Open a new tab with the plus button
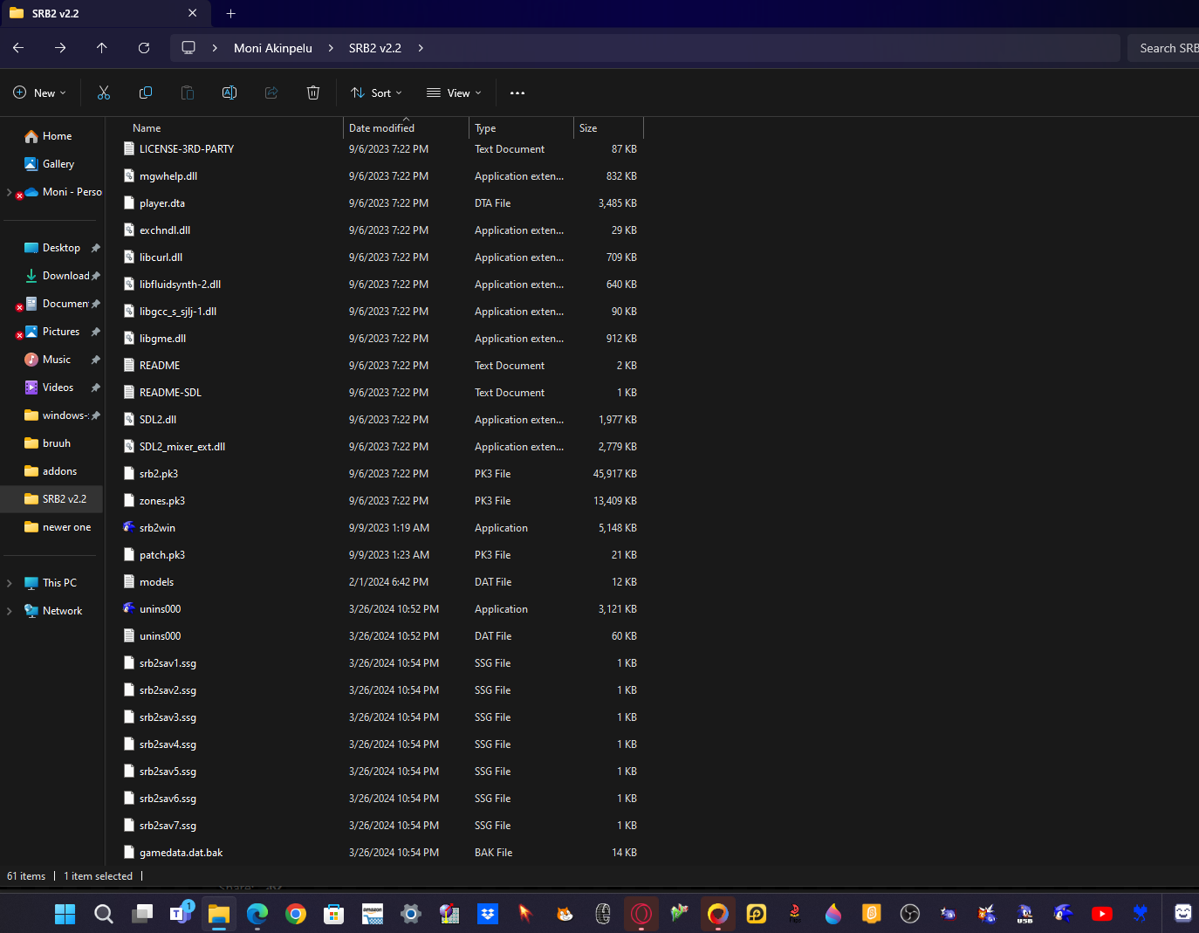 click(x=231, y=13)
